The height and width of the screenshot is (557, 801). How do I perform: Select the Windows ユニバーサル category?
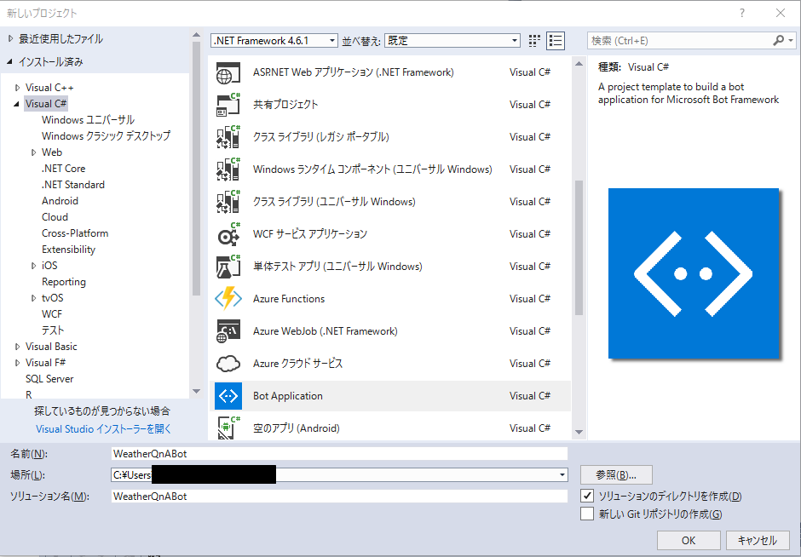click(88, 120)
